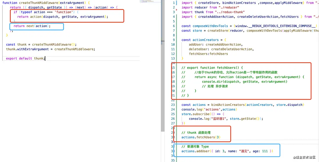The width and height of the screenshot is (319, 162).
Task: Click the 'const composeWithDevTools' line
Action: (x=249, y=26)
